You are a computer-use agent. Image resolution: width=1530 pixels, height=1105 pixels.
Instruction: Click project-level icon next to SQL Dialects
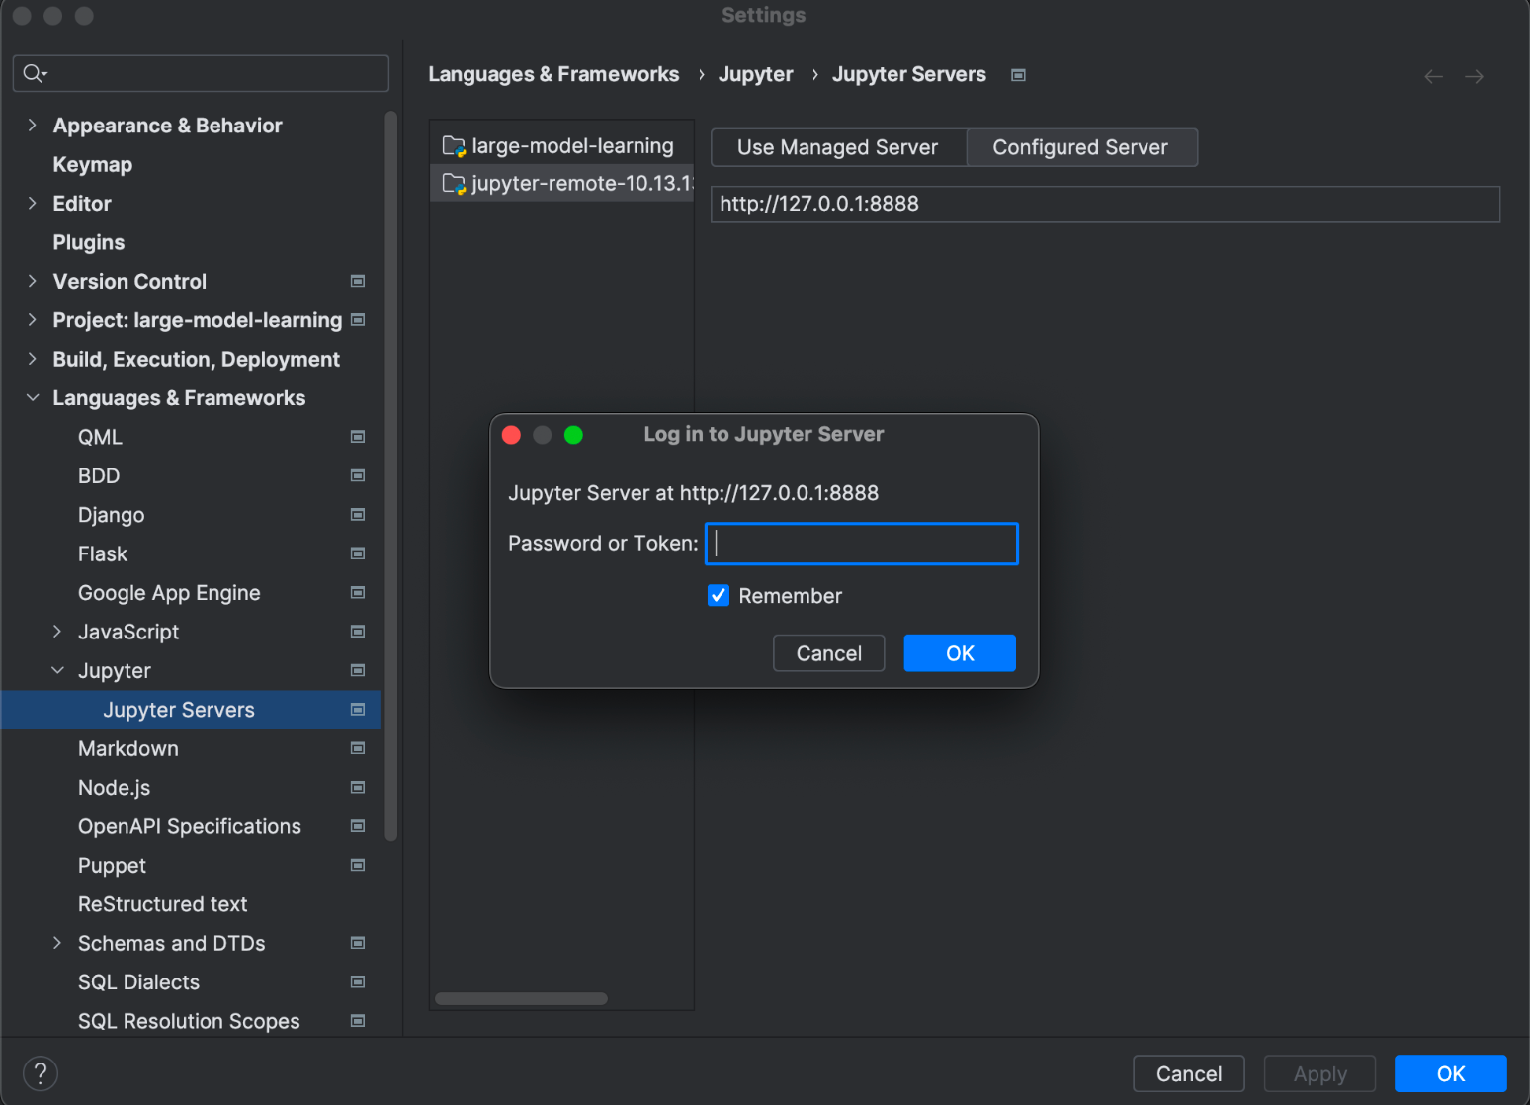click(x=358, y=982)
